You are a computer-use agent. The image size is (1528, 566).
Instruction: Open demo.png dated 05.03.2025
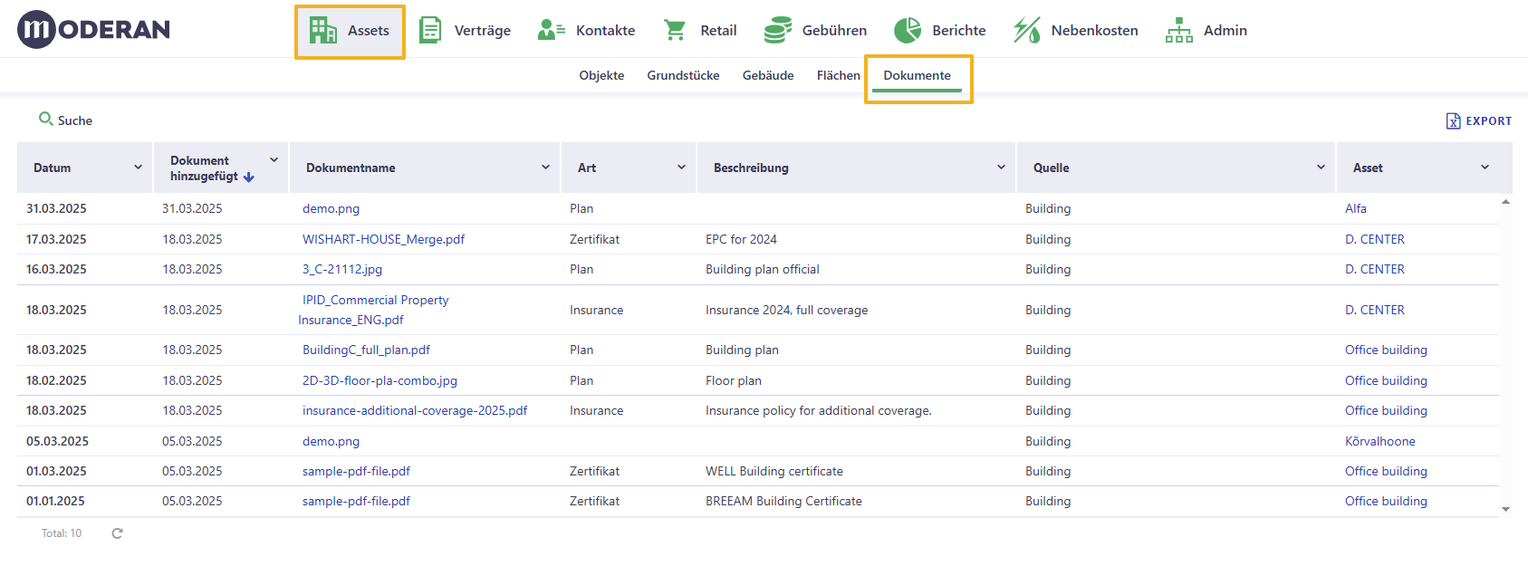pyautogui.click(x=331, y=441)
